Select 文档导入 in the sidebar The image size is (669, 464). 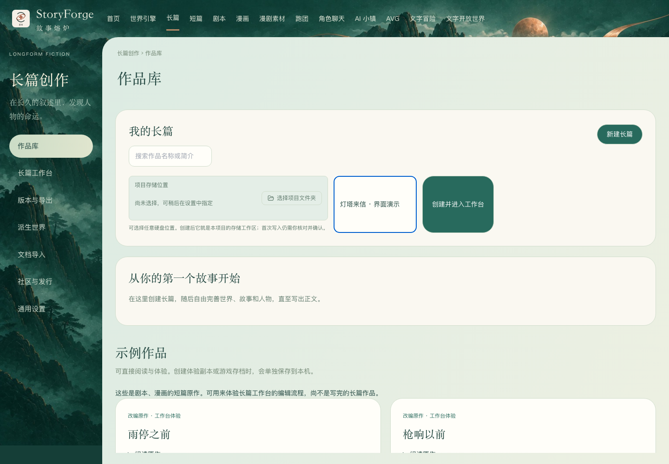tap(51, 255)
